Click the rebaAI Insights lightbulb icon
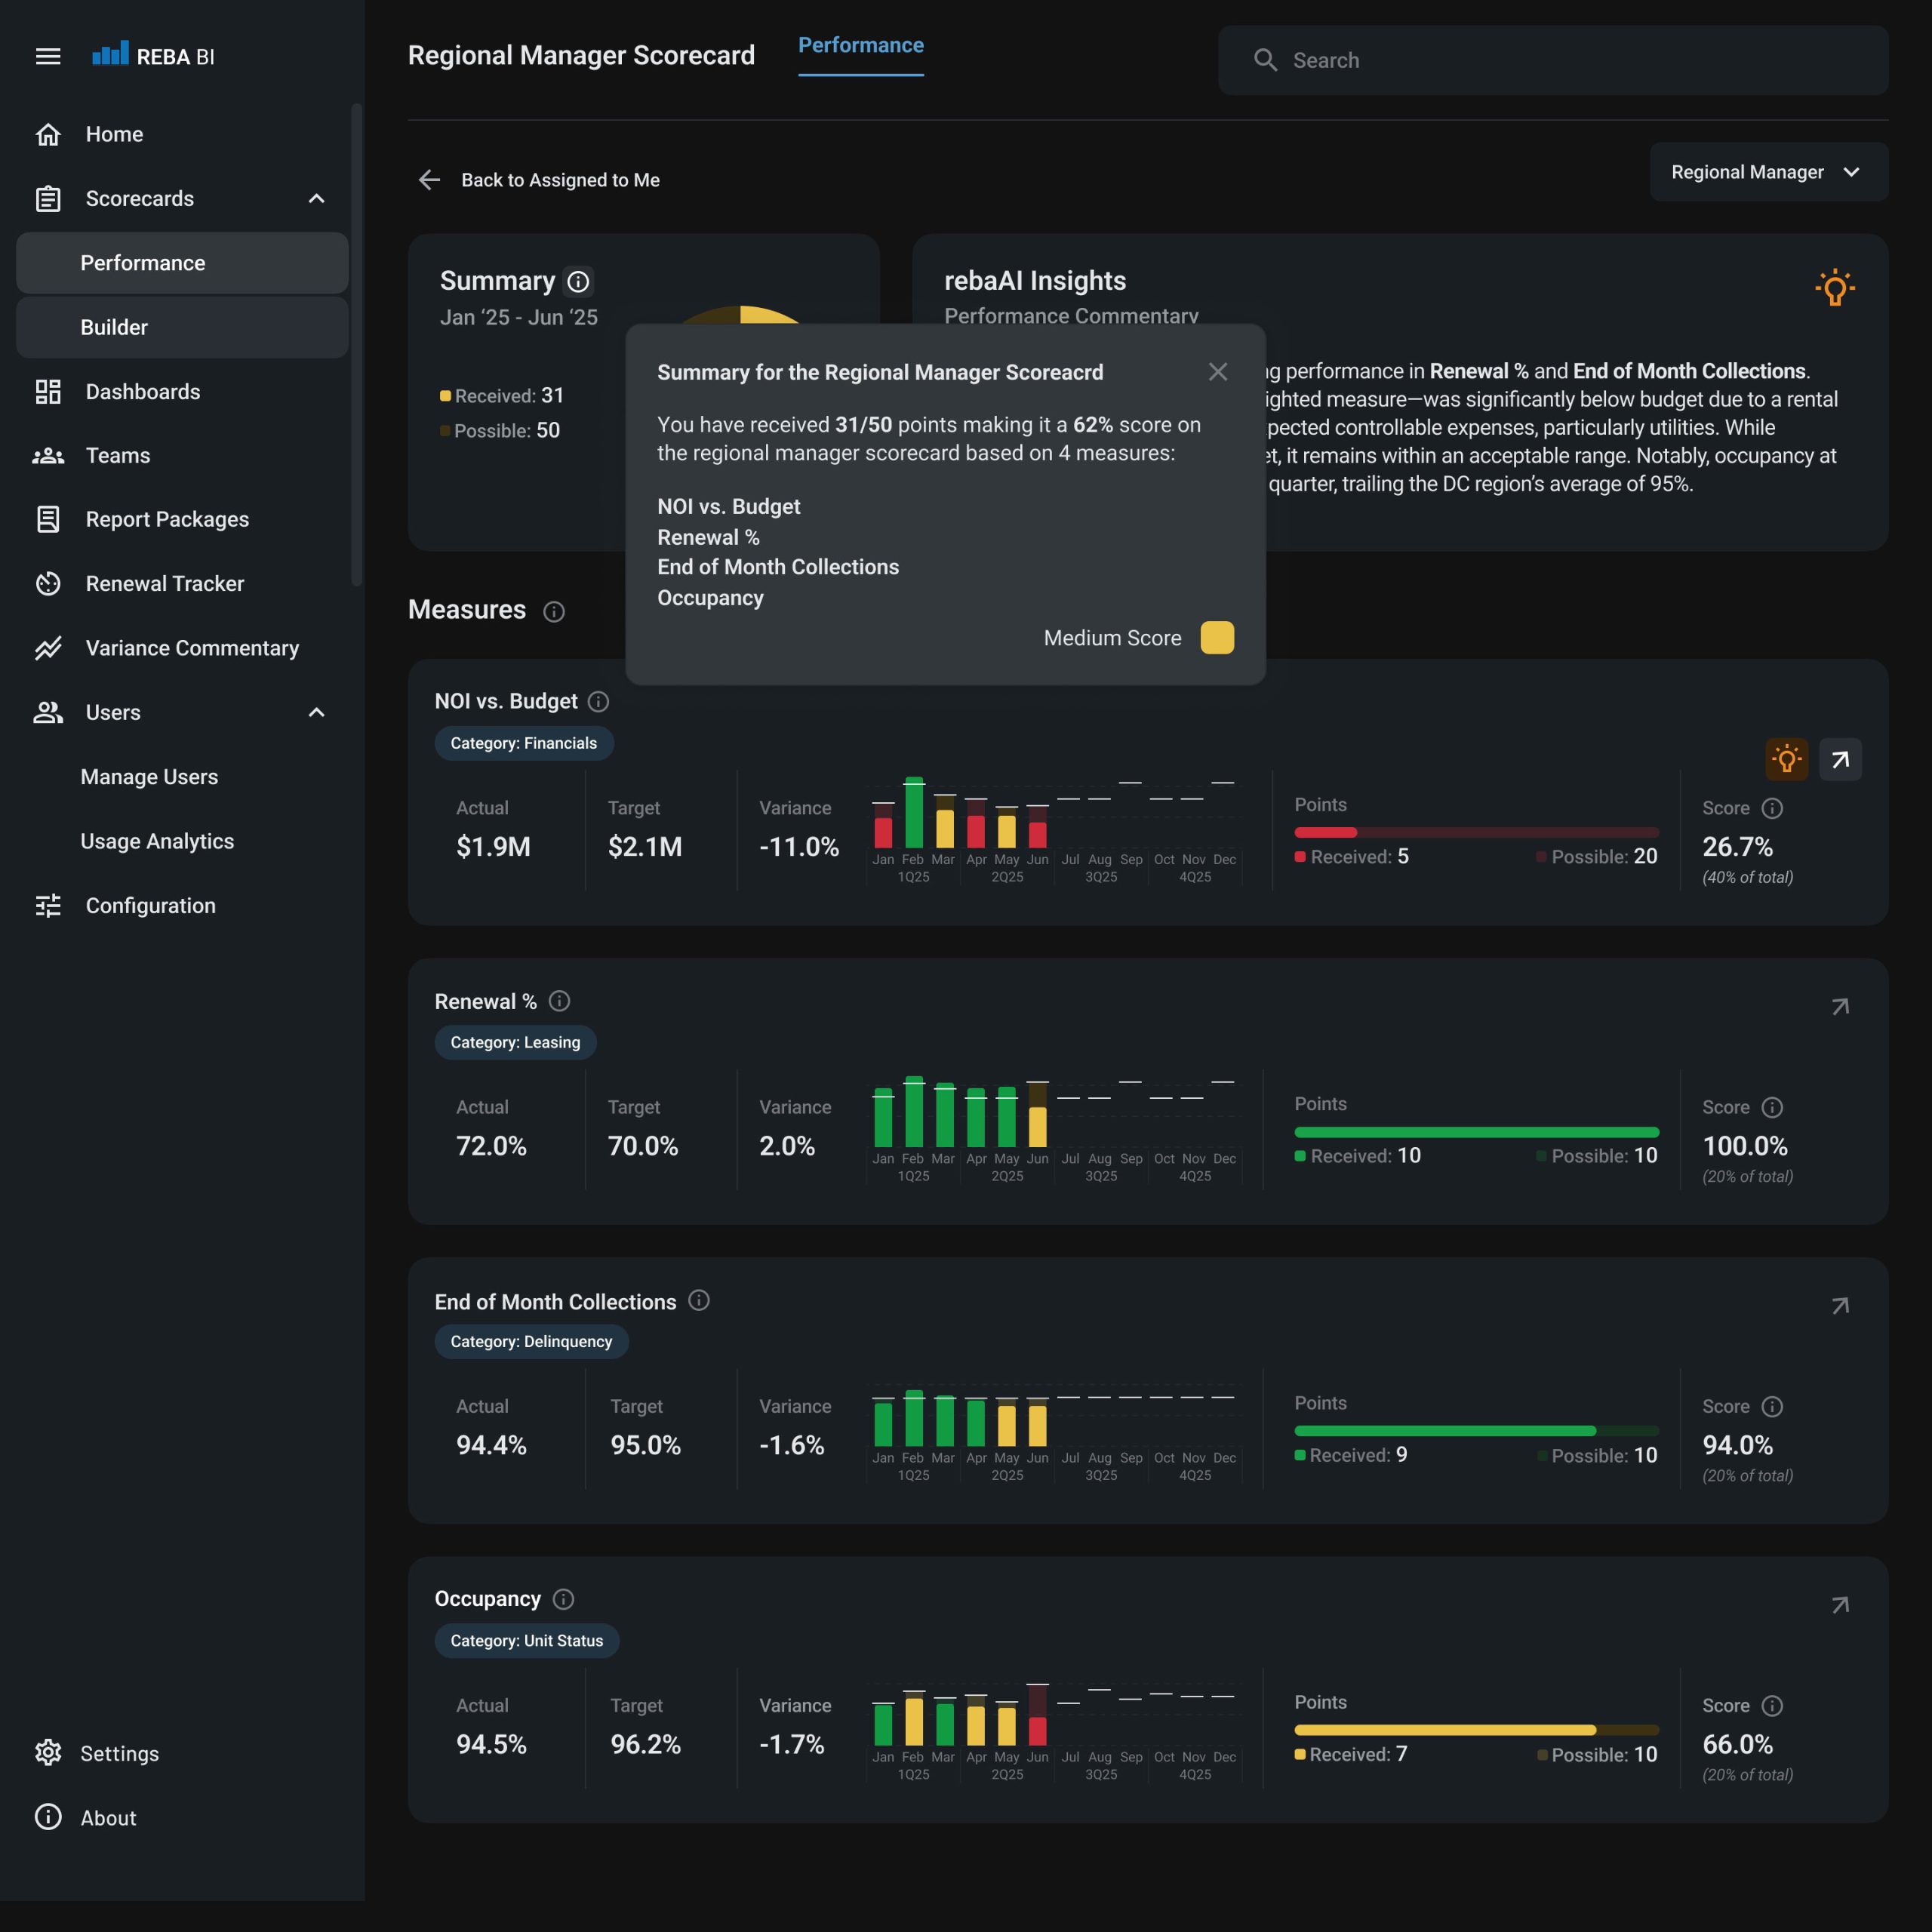 click(x=1835, y=288)
